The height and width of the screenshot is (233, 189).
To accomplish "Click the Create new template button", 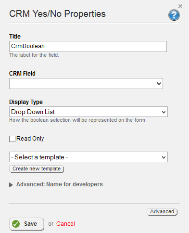I will pos(37,169).
